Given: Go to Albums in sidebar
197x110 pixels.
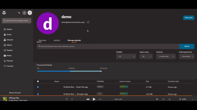Looking at the screenshot, I should 9,45.
